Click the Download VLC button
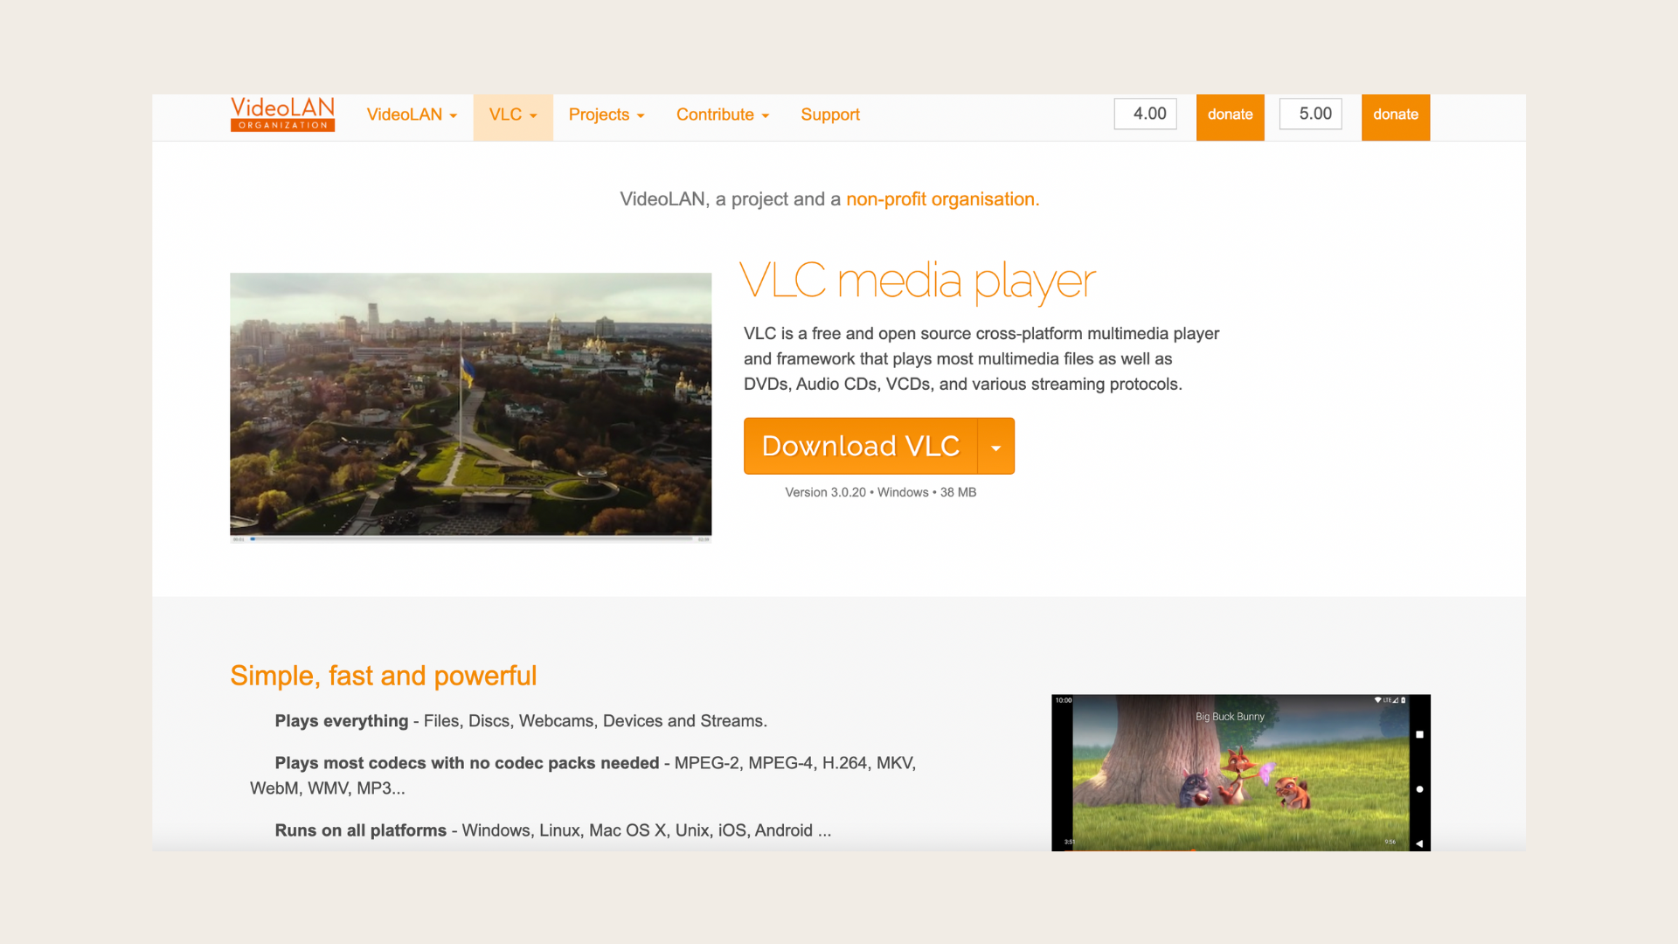1678x944 pixels. coord(859,446)
